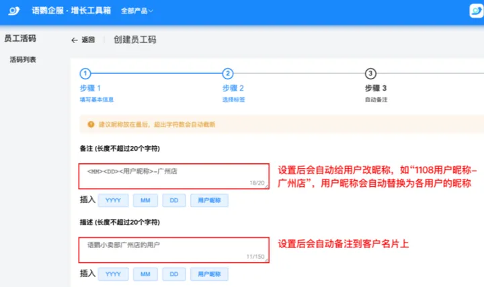Insert 用户昵称 into 描述 field
Image resolution: width=484 pixels, height=287 pixels.
click(x=208, y=274)
